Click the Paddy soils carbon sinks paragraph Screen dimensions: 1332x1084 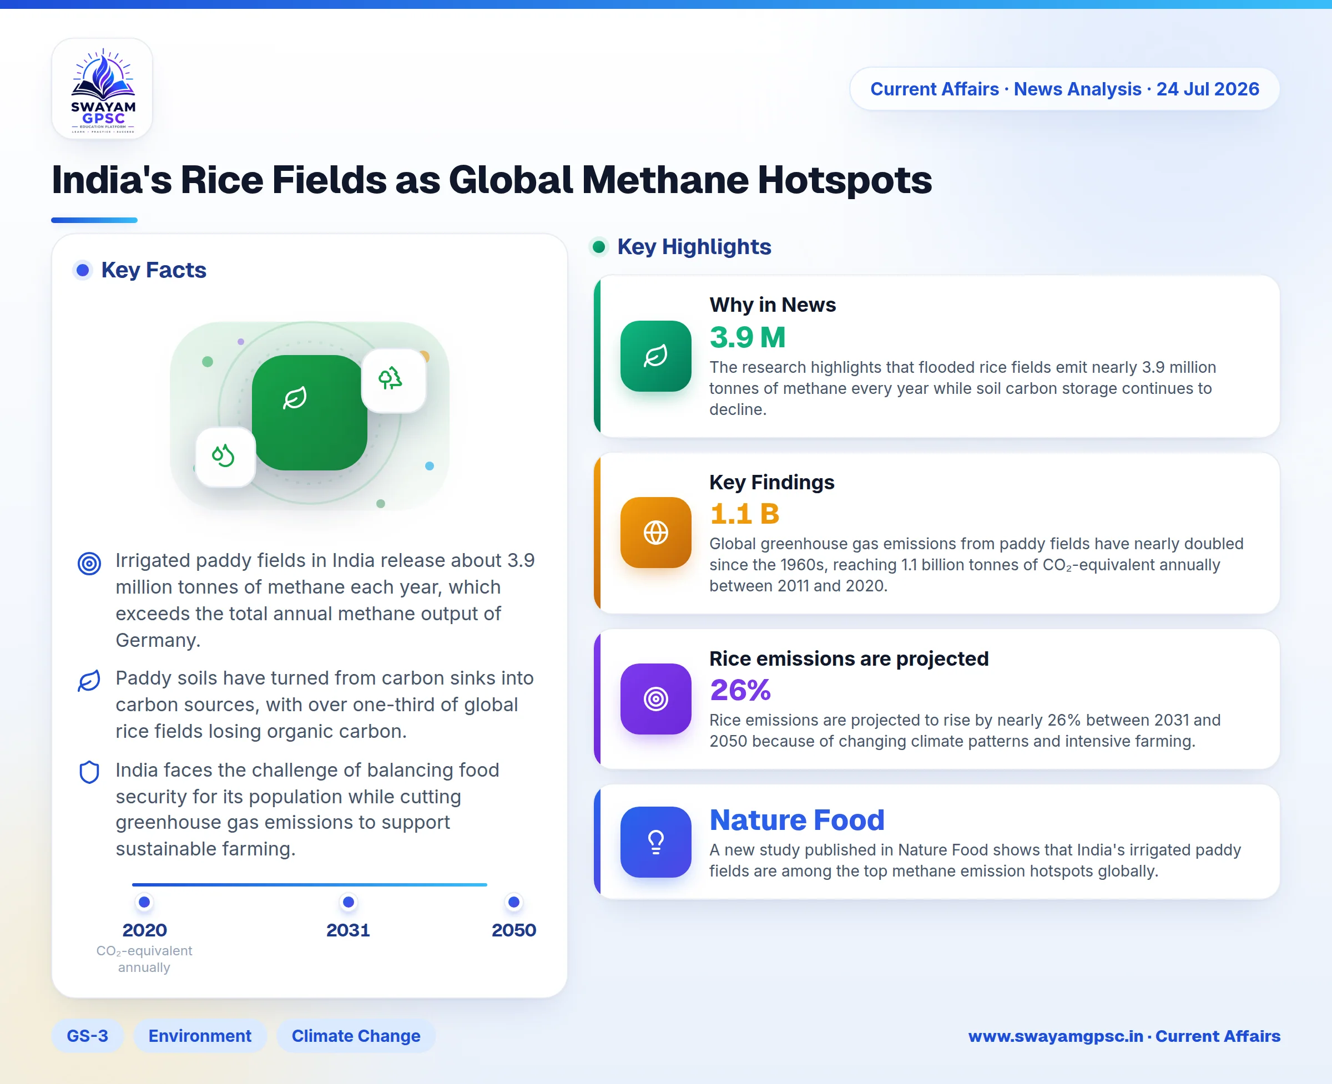click(324, 705)
